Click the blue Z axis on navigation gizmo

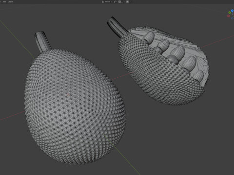(232, 11)
